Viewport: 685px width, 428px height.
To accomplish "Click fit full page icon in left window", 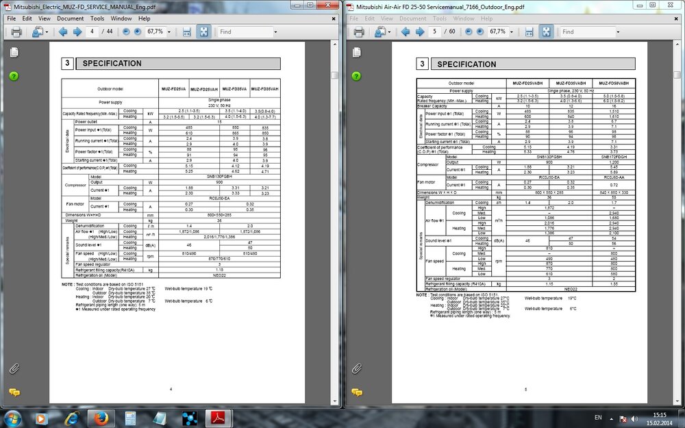I will pyautogui.click(x=203, y=32).
